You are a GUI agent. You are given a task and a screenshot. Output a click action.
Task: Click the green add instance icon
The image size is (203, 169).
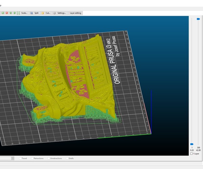(x=3, y=13)
